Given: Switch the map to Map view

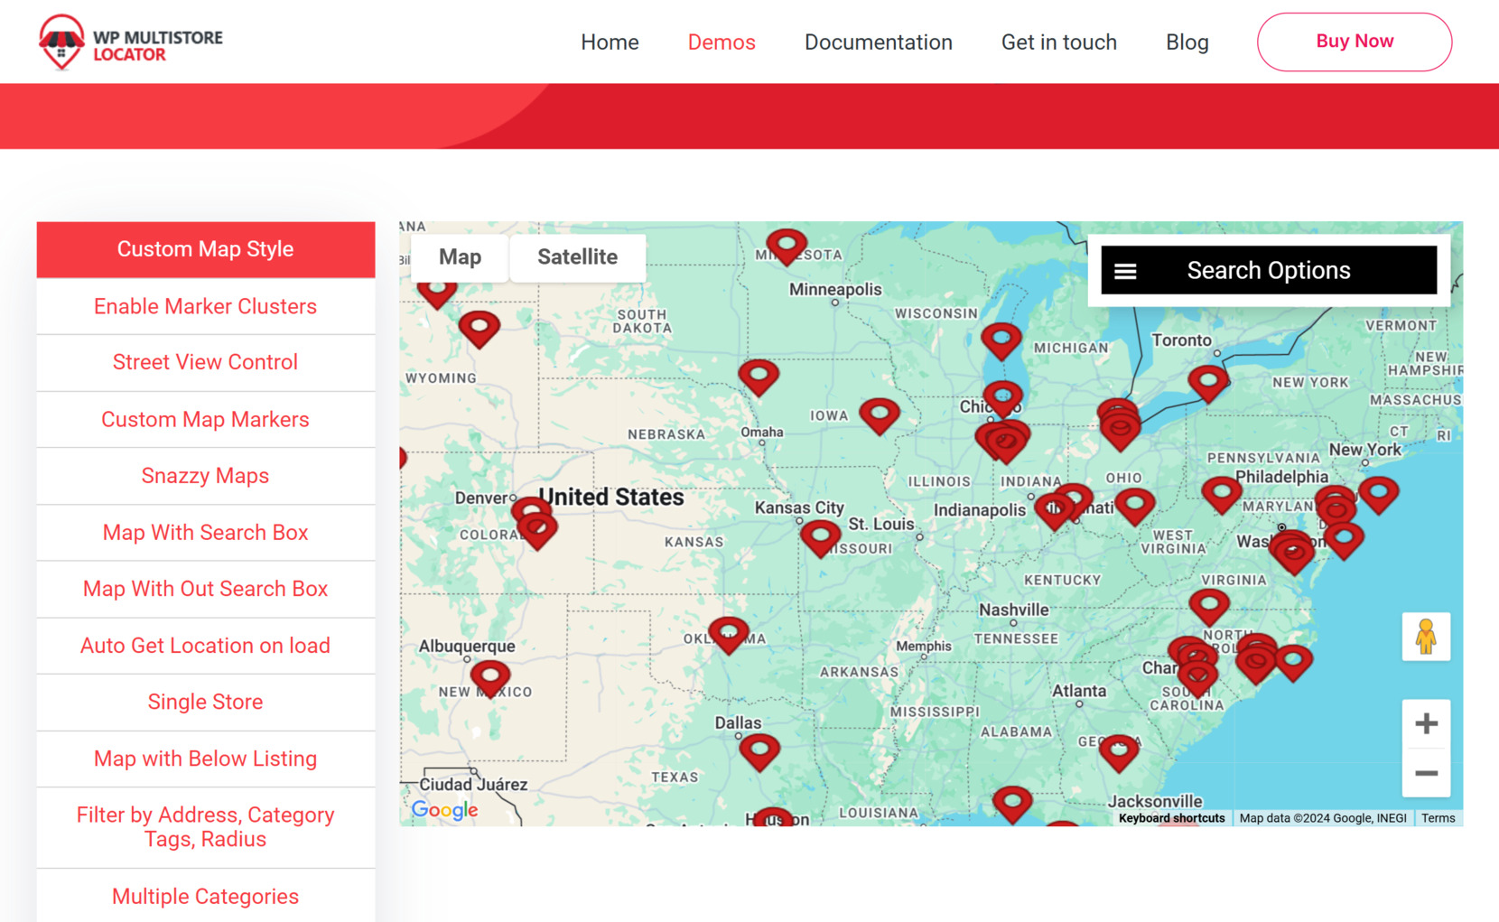Looking at the screenshot, I should coord(459,257).
